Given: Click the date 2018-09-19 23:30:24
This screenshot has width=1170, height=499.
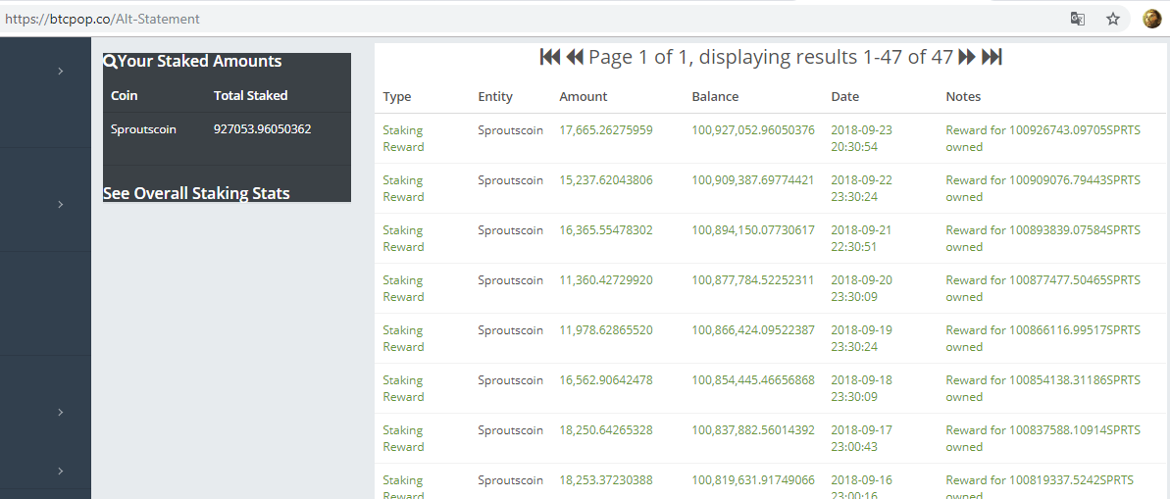Looking at the screenshot, I should [862, 338].
